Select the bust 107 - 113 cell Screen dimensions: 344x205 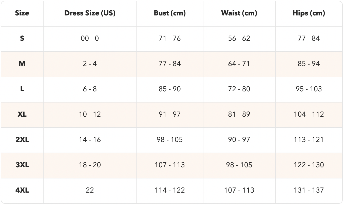click(169, 165)
